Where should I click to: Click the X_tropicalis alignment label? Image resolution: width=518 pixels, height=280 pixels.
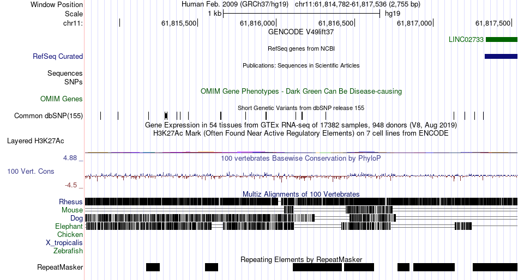pos(64,243)
